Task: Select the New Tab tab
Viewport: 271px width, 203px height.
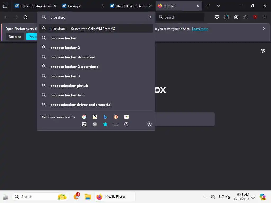Action: [179, 6]
